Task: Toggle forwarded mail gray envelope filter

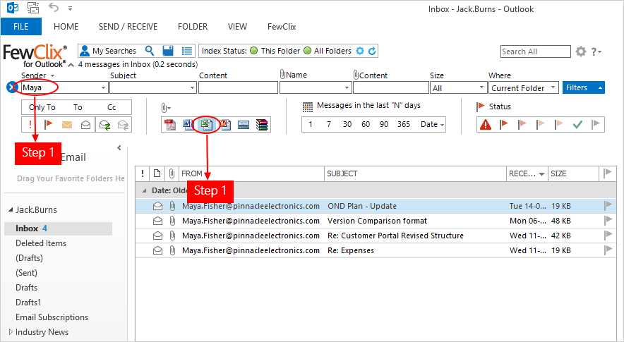Action: (123, 125)
